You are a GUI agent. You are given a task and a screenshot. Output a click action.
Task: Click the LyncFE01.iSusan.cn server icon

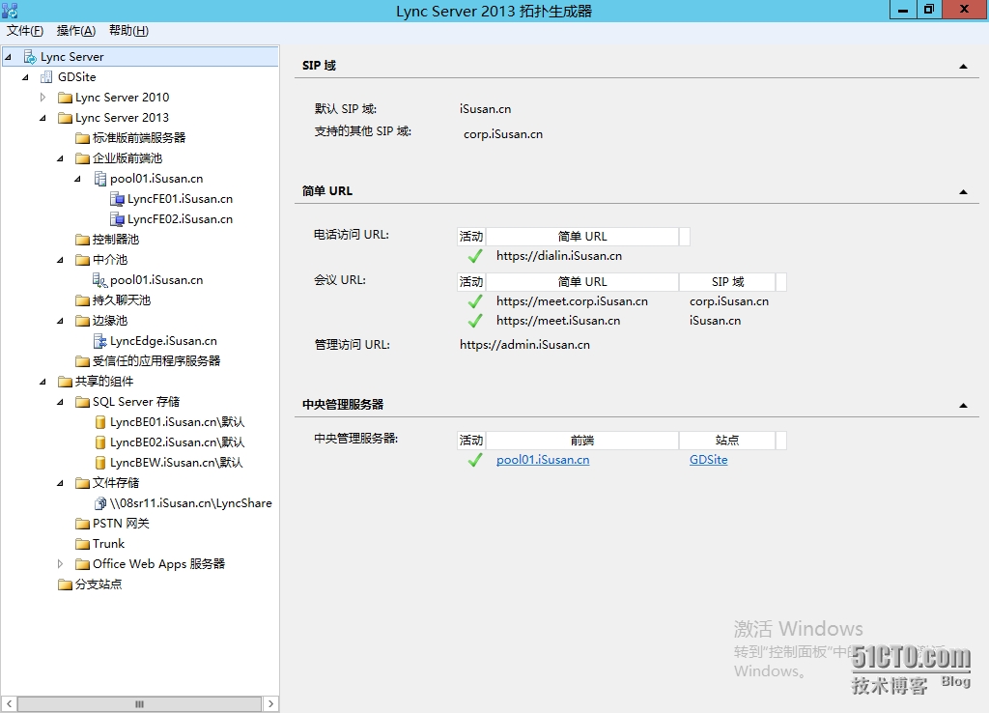pos(117,199)
